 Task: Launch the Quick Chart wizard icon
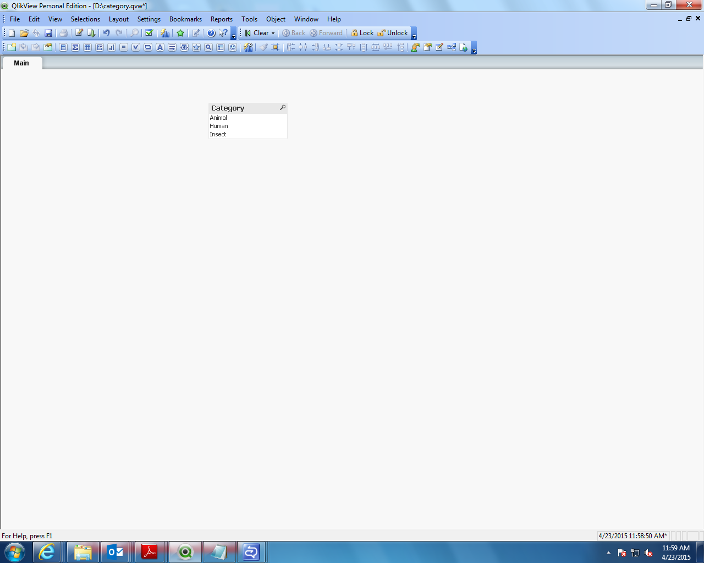coord(165,33)
